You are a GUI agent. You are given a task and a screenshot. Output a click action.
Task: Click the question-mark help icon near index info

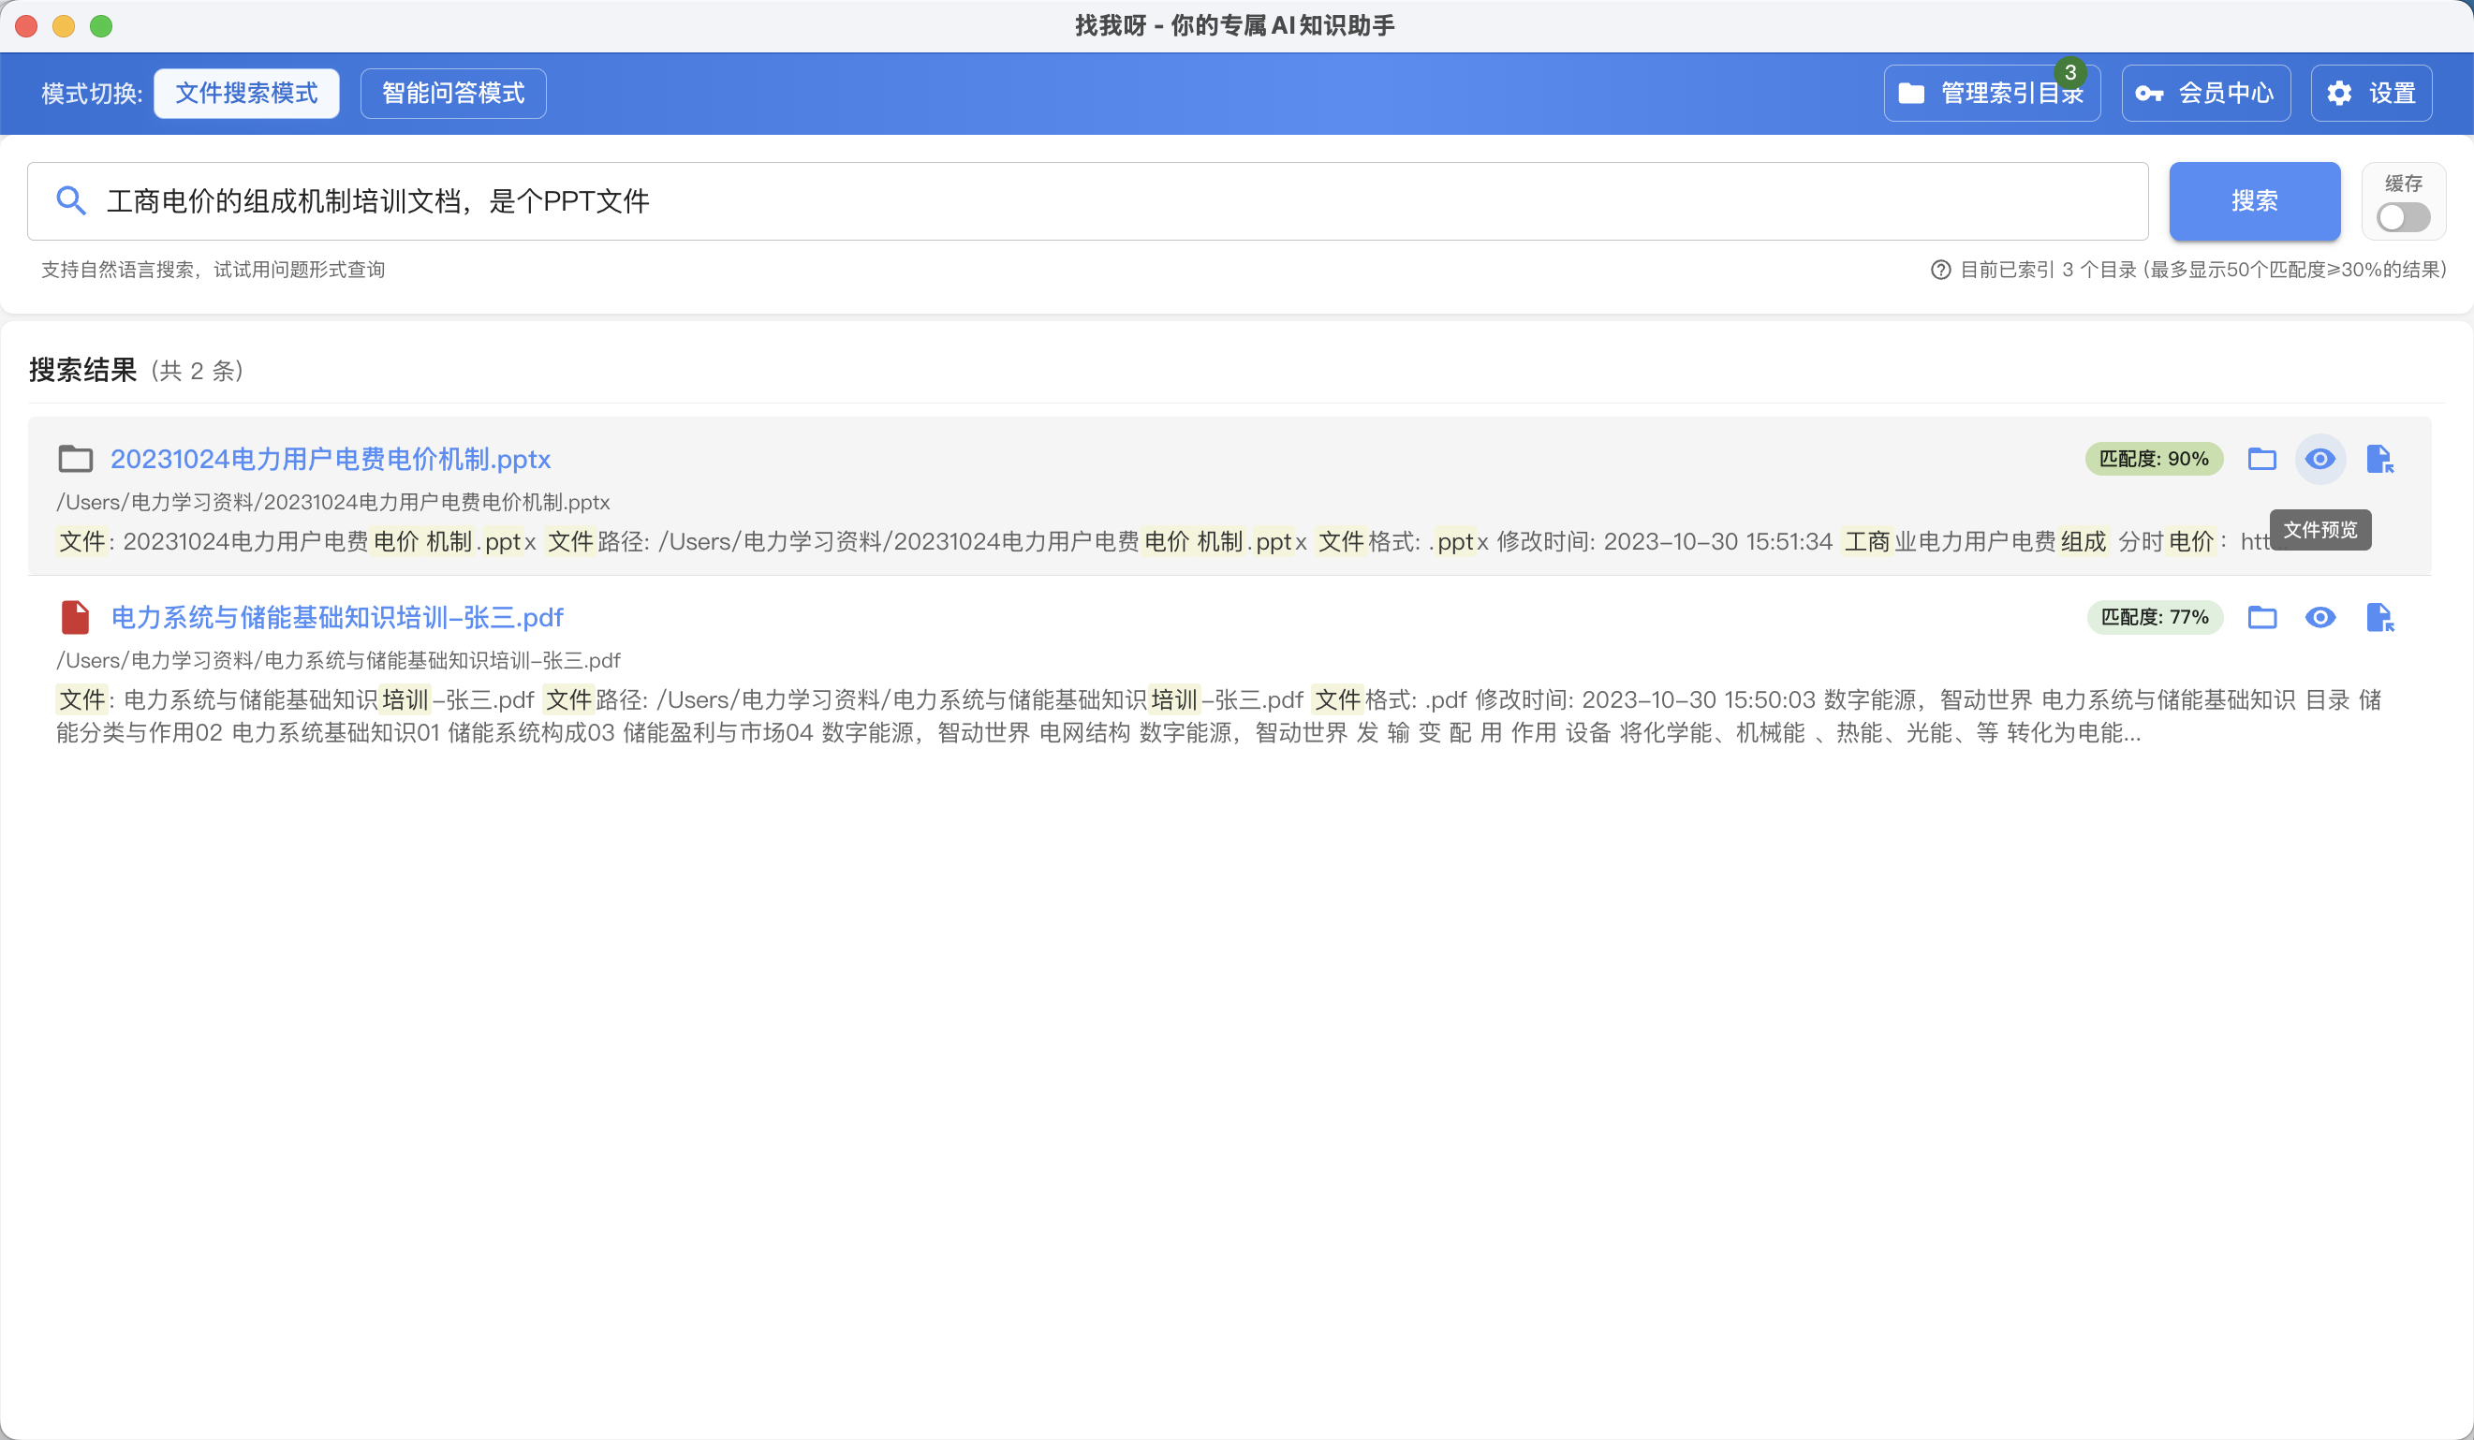[1939, 269]
